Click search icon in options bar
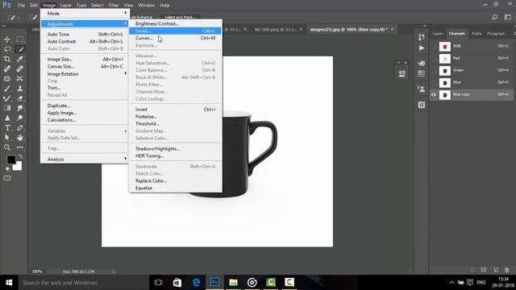The image size is (516, 290). coord(494,17)
